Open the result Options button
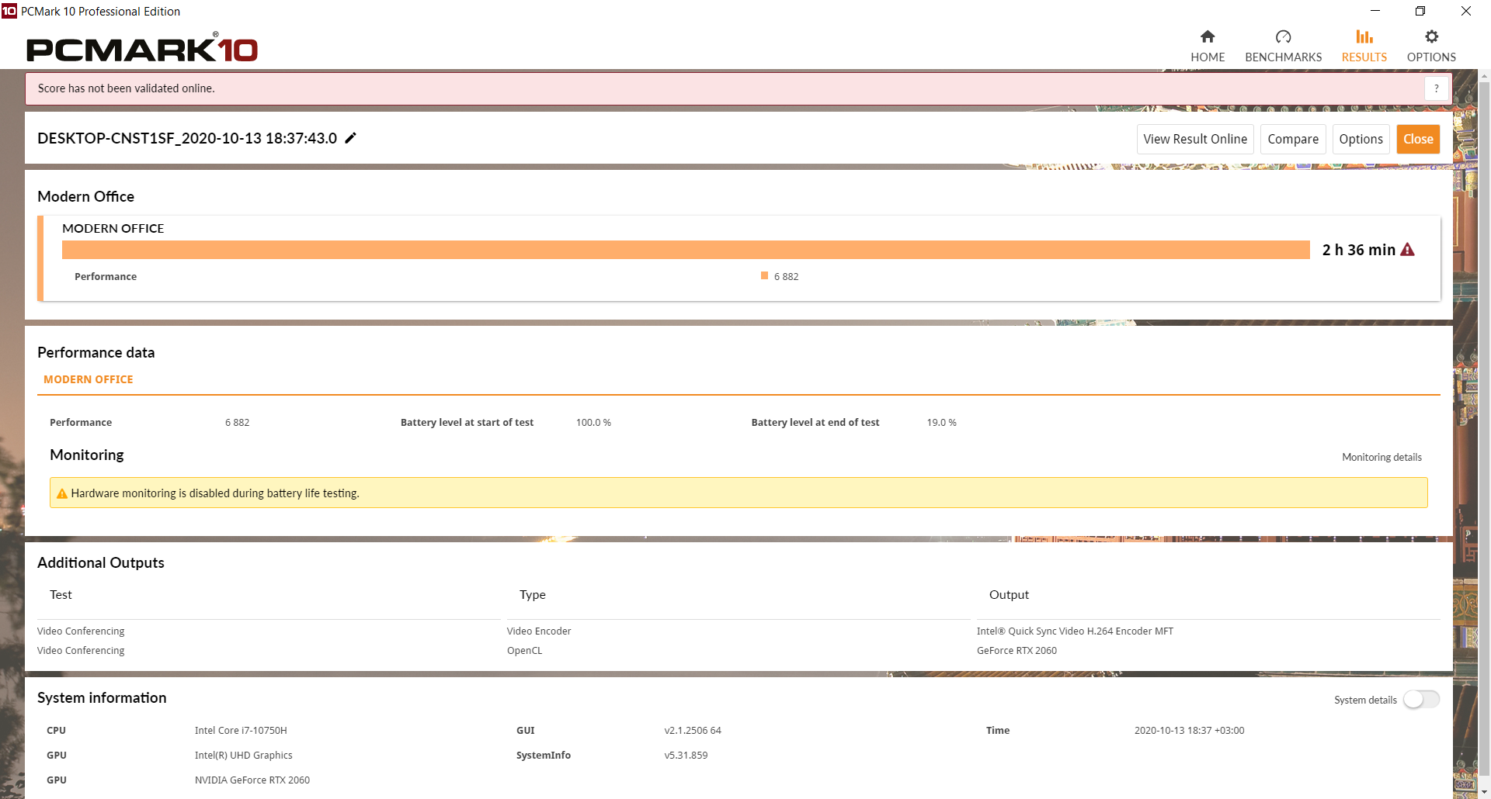The image size is (1491, 799). coord(1361,139)
